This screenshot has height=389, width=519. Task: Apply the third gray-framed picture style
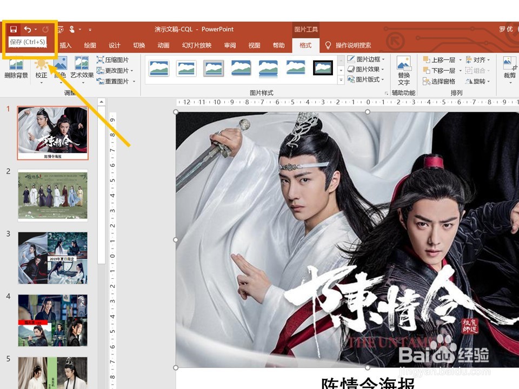[214, 68]
